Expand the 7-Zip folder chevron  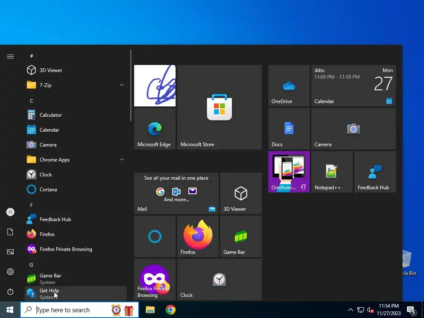coord(122,85)
